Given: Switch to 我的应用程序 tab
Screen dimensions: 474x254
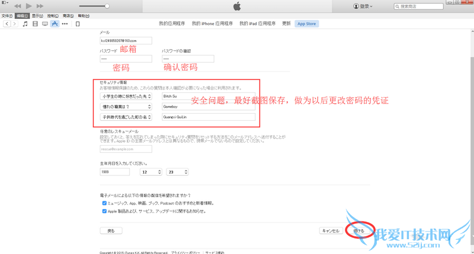Looking at the screenshot, I should click(172, 24).
